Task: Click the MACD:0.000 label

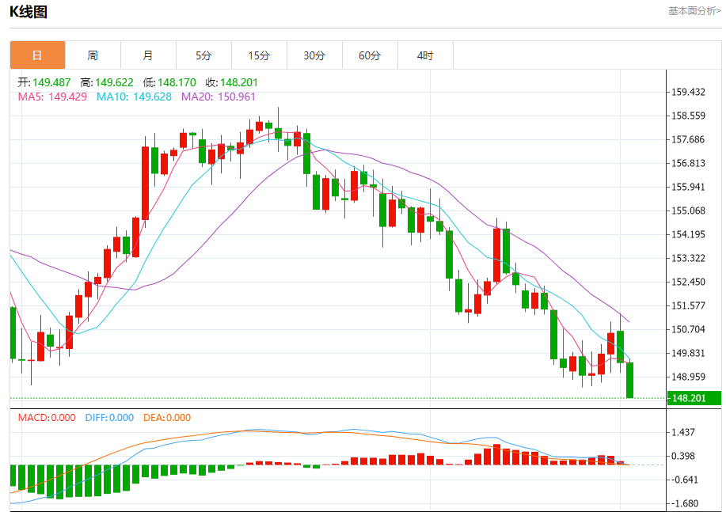Action: coord(47,418)
